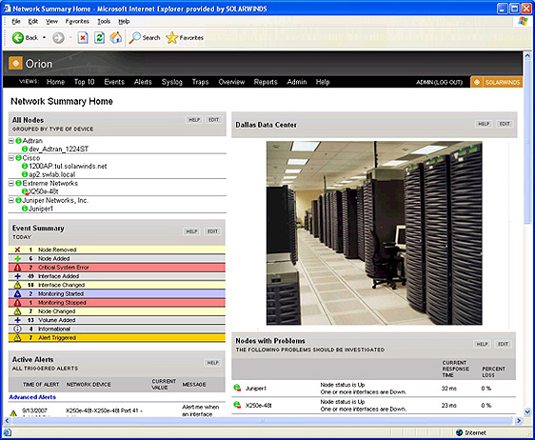Click the horizontal scrollbar right arrow
535x440 pixels.
coord(519,421)
